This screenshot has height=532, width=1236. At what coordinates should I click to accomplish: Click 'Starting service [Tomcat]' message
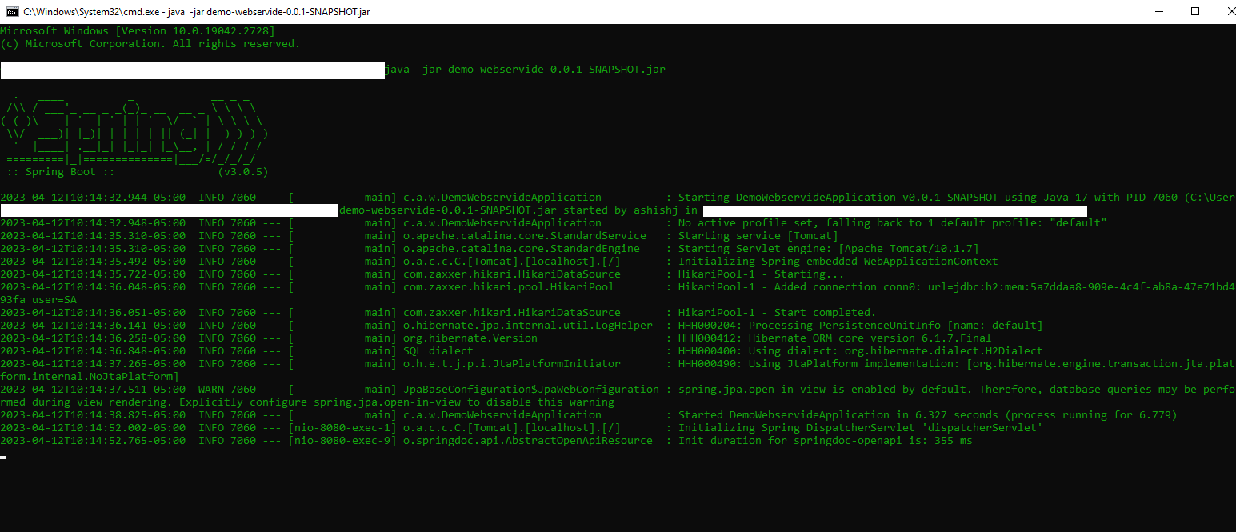(758, 236)
